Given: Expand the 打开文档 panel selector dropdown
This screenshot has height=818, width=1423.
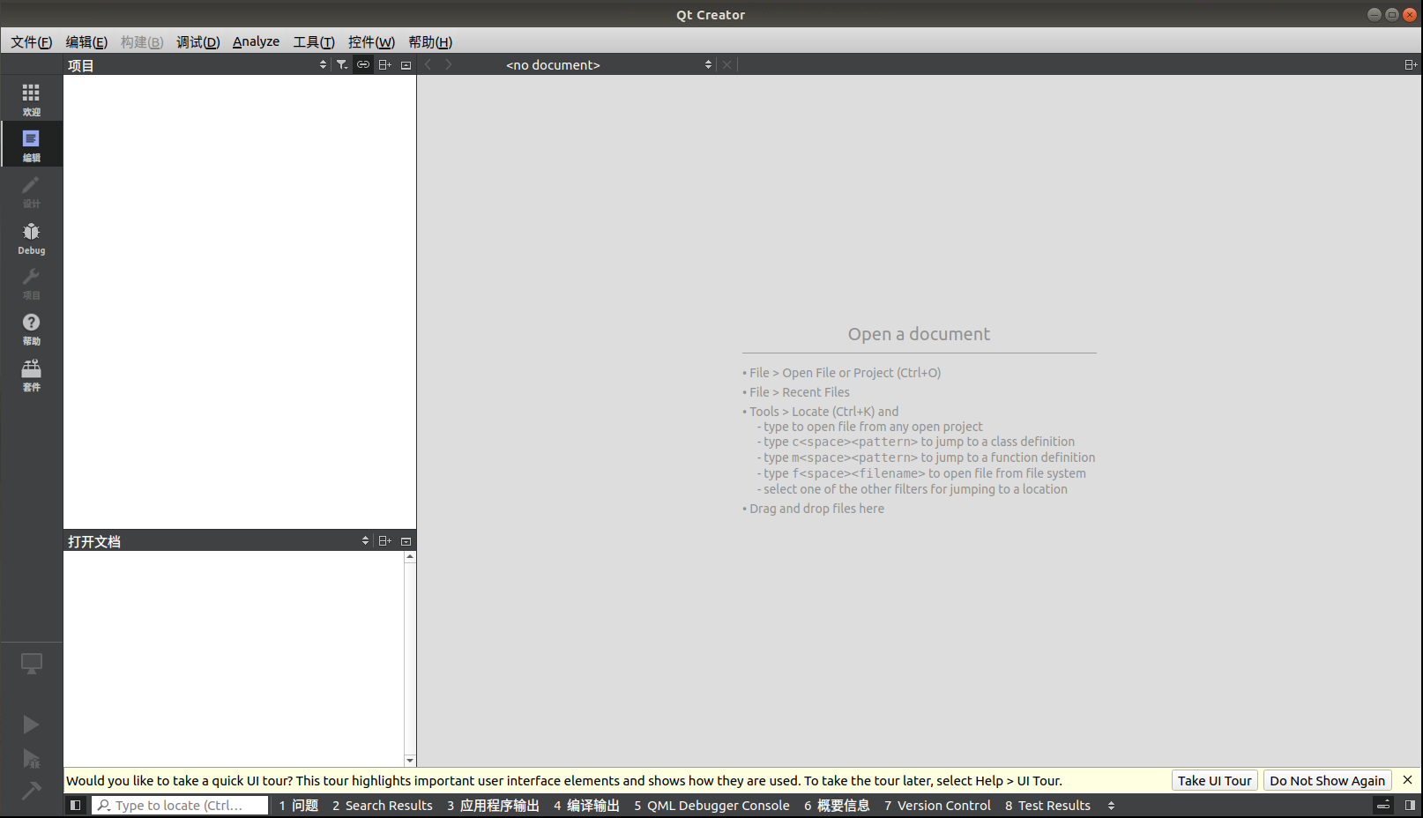Looking at the screenshot, I should [x=365, y=540].
